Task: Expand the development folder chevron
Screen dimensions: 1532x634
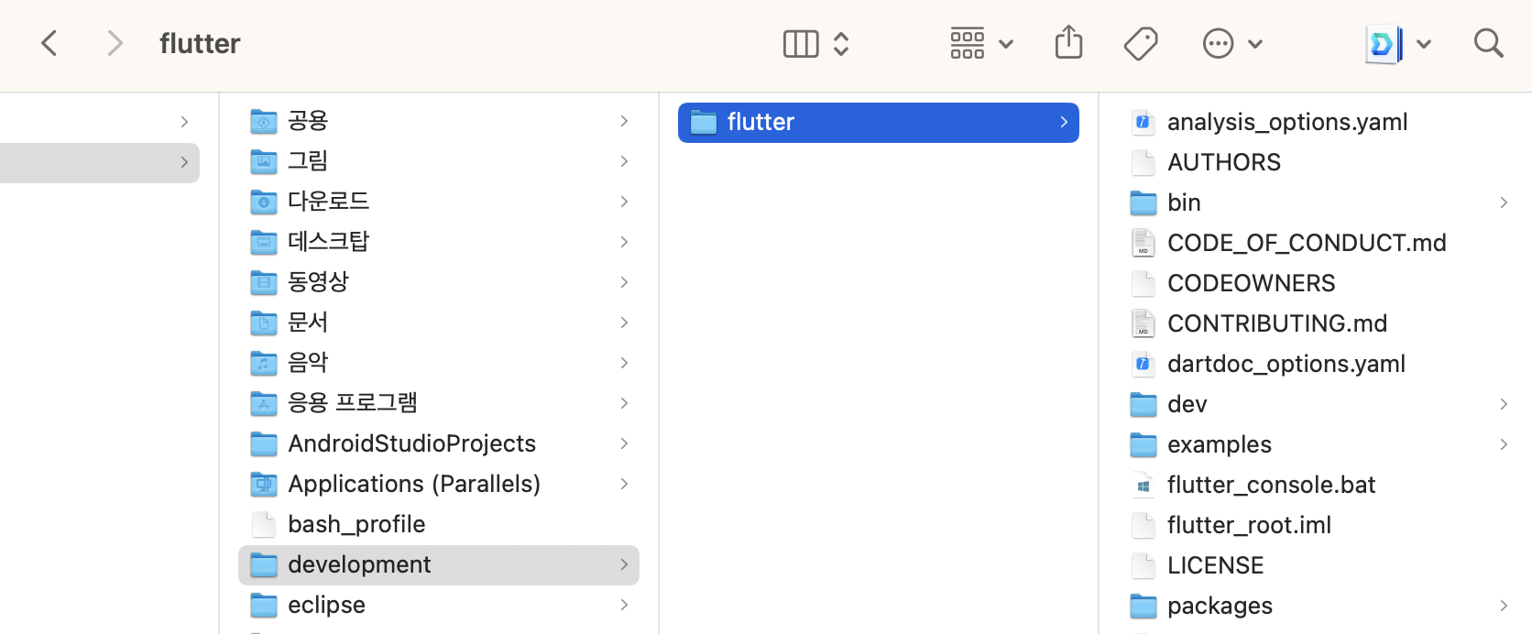Action: coord(624,564)
